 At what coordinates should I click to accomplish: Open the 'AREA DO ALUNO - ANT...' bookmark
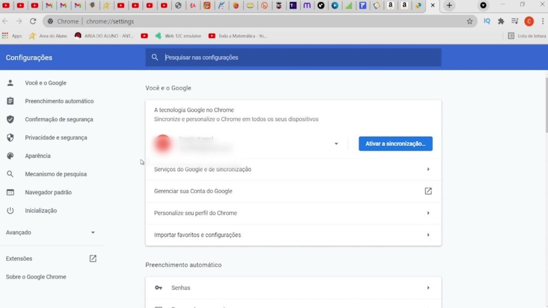[104, 36]
